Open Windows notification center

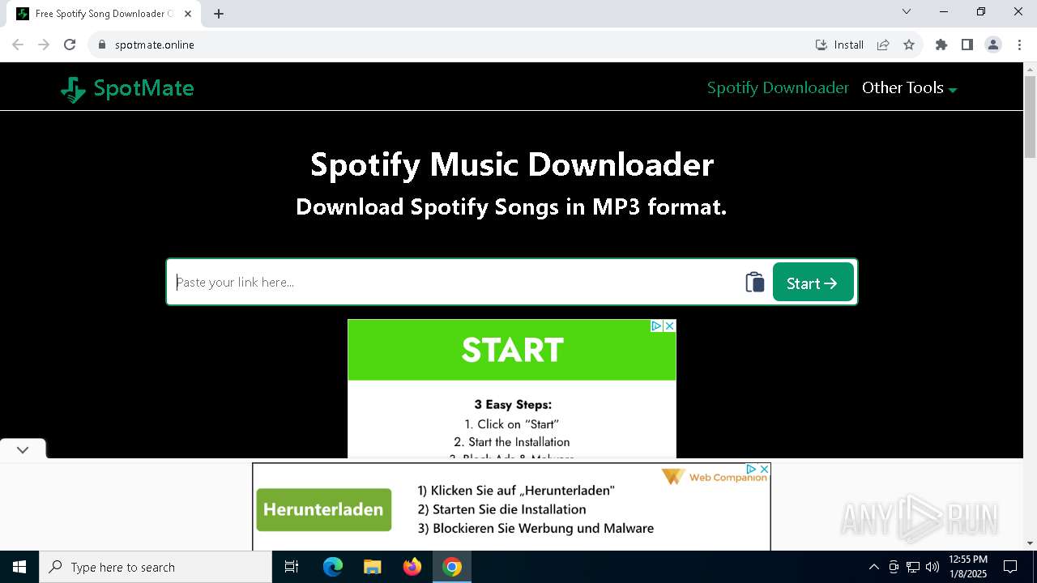(x=1010, y=567)
